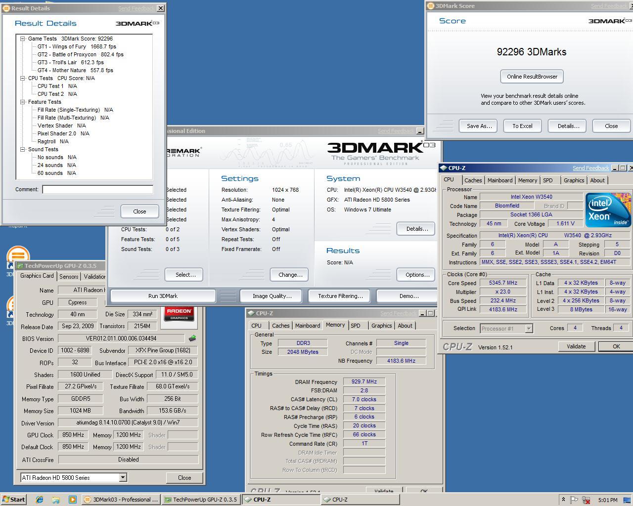Open CPU-Z Processor selection dropdown
Screen dimensions: 633x506
pyautogui.click(x=529, y=329)
